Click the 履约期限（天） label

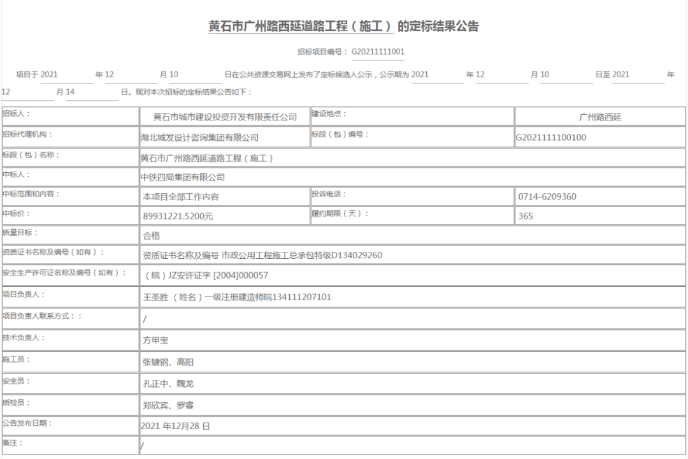click(x=340, y=214)
